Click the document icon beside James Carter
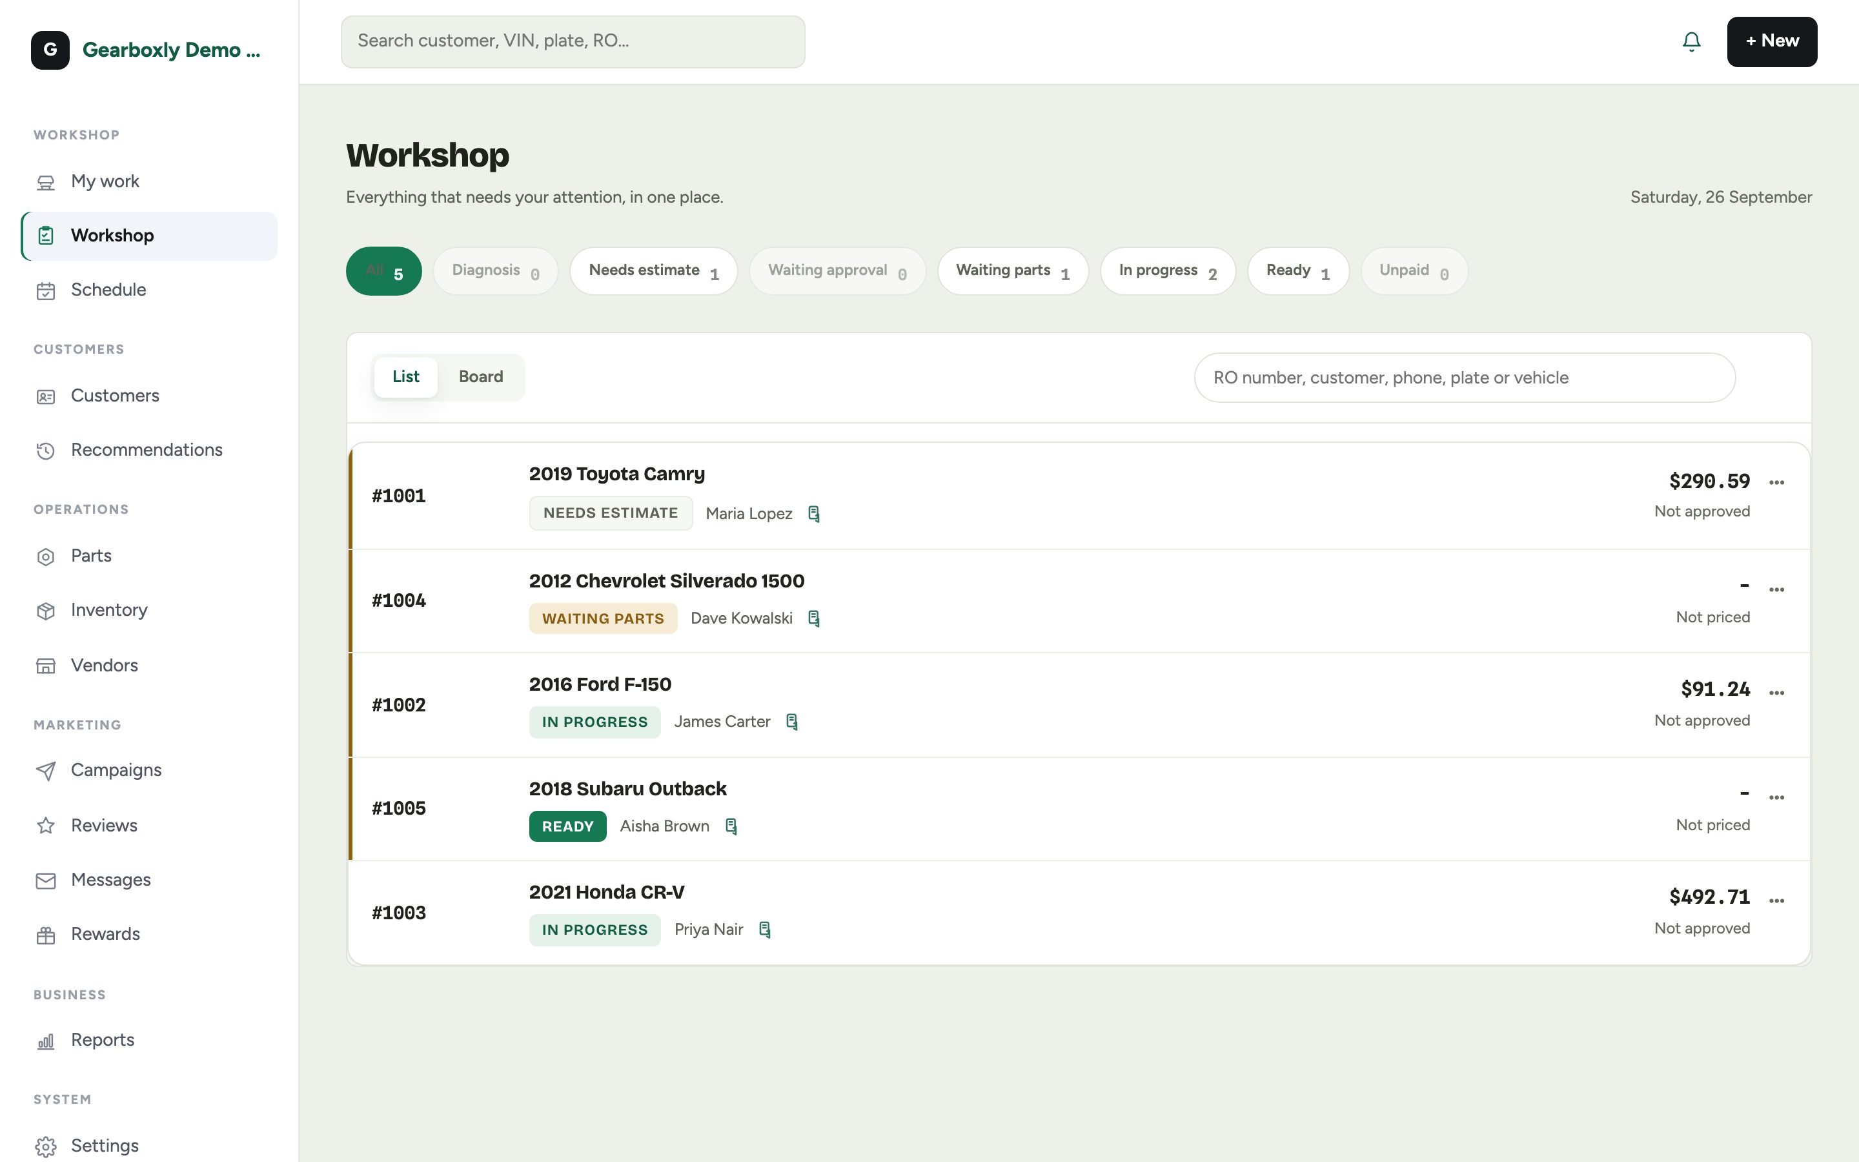1859x1162 pixels. (x=792, y=722)
